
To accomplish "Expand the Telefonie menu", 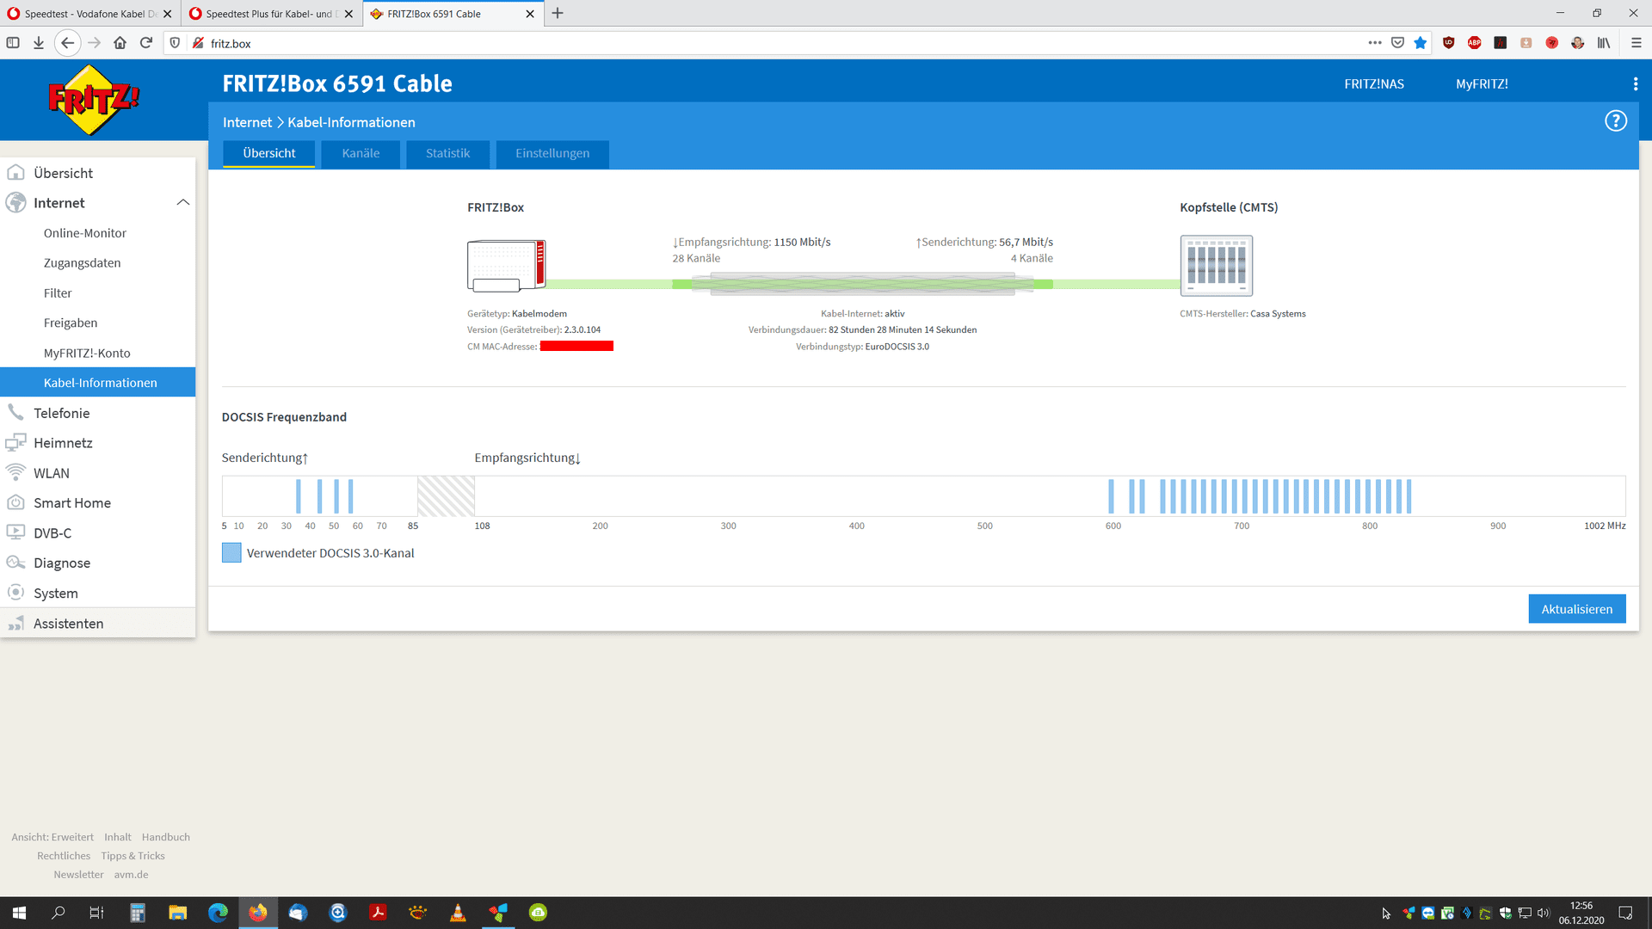I will (x=97, y=413).
